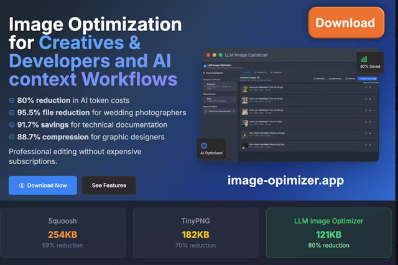Click the image-opimizer.app web address
The height and width of the screenshot is (265, 398).
coord(285,180)
